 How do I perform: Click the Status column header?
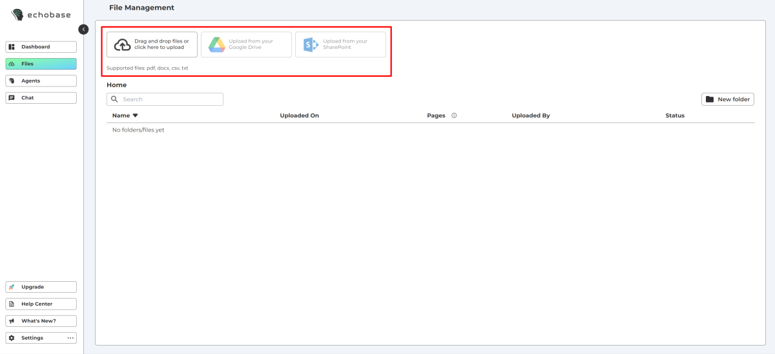click(x=675, y=116)
